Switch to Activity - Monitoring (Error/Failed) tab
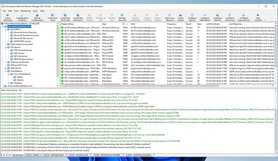 click(x=107, y=155)
